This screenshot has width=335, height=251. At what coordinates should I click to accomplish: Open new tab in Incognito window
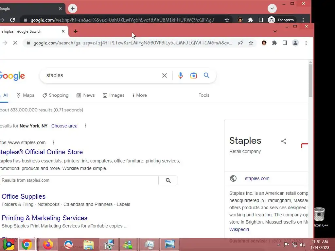coord(73,8)
